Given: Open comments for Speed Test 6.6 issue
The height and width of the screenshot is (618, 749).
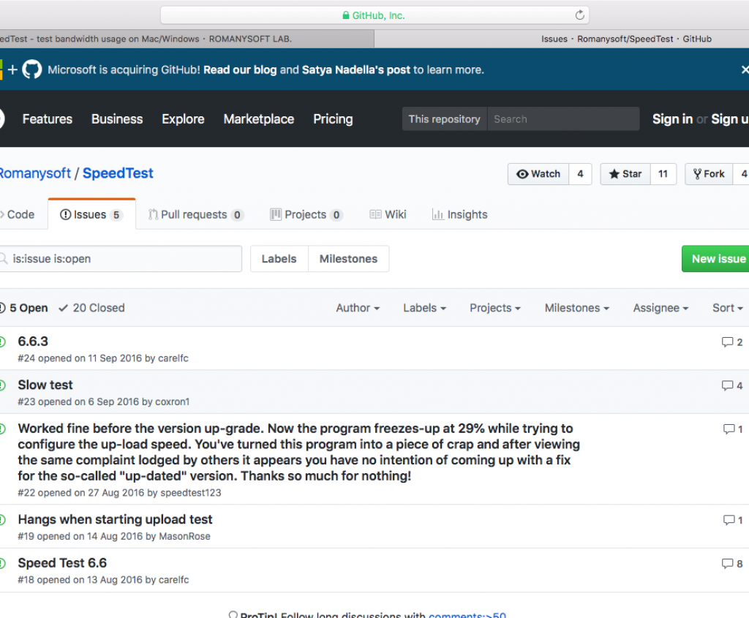Looking at the screenshot, I should pos(731,564).
